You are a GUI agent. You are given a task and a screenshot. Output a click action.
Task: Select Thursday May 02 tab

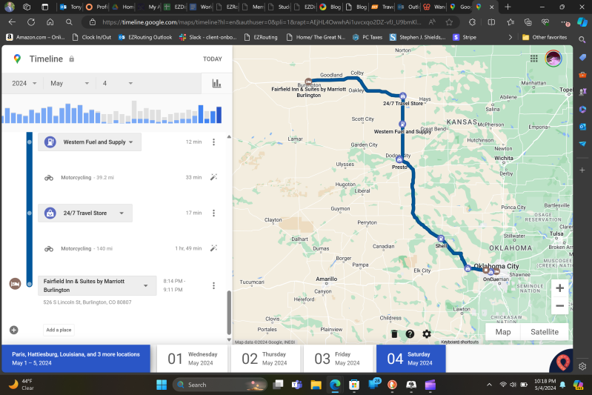point(265,359)
